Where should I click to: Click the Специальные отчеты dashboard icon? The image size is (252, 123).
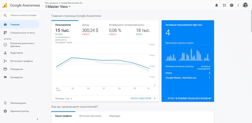click(5, 33)
